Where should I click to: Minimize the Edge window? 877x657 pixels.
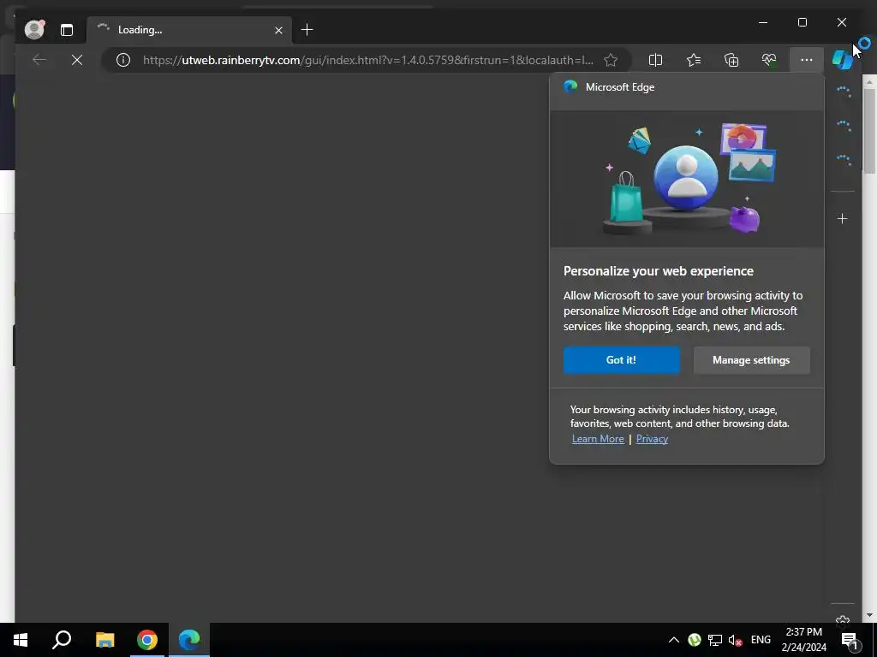763,22
